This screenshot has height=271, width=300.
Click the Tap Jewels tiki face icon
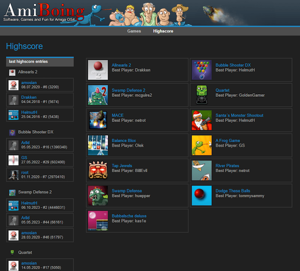coord(98,170)
